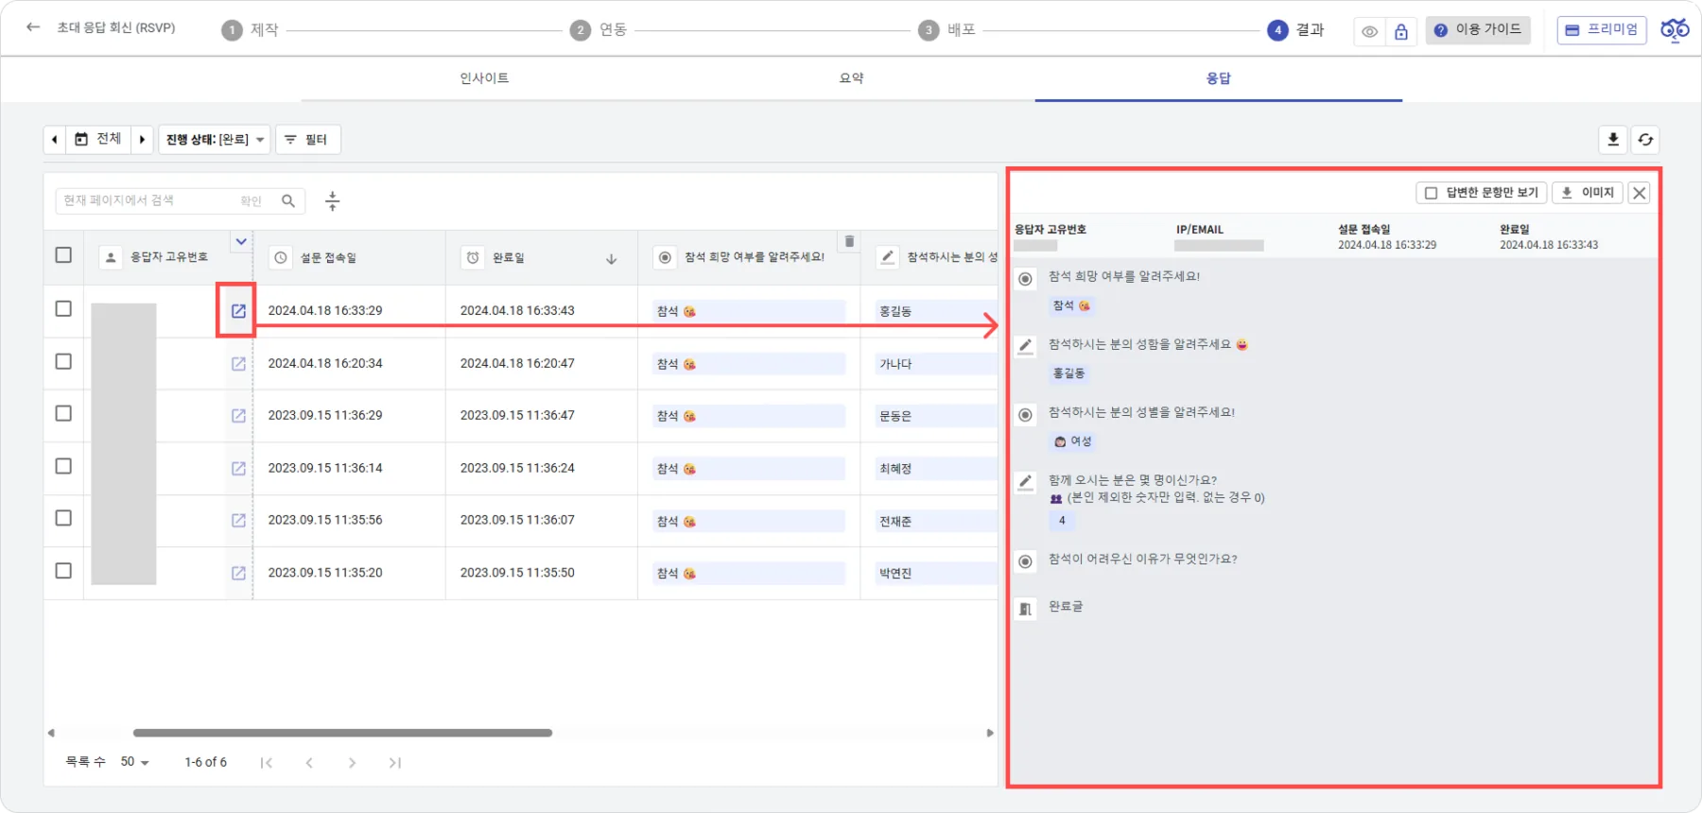Image resolution: width=1702 pixels, height=813 pixels.
Task: Switch to the 요약 tab
Action: click(x=852, y=78)
